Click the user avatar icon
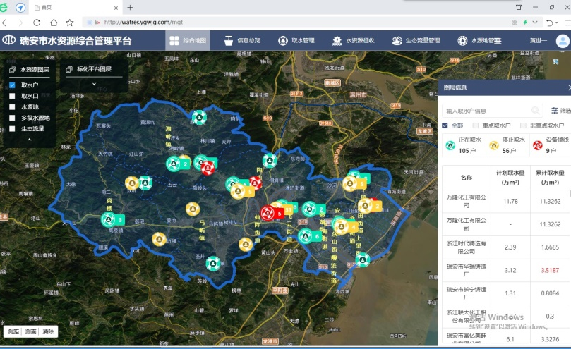The width and height of the screenshot is (571, 349). (x=563, y=41)
